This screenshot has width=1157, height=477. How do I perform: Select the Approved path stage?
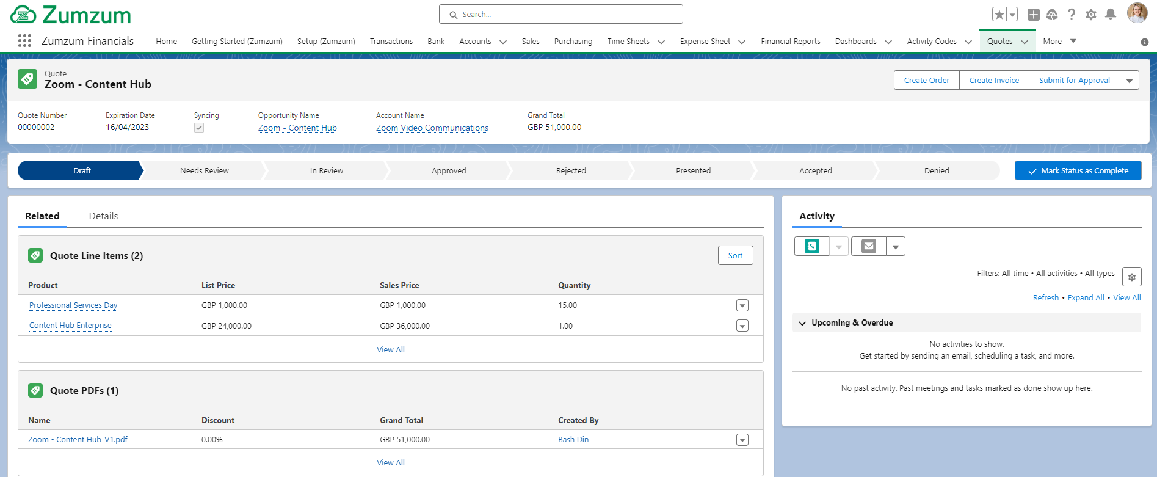tap(449, 171)
